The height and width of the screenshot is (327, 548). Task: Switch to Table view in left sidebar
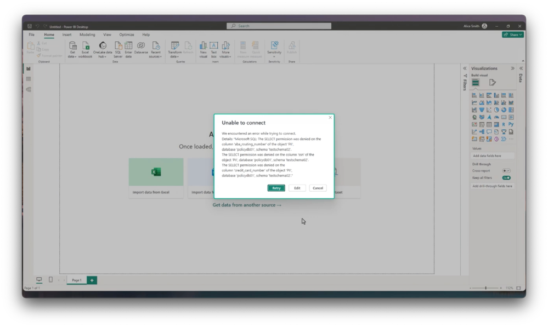point(29,79)
